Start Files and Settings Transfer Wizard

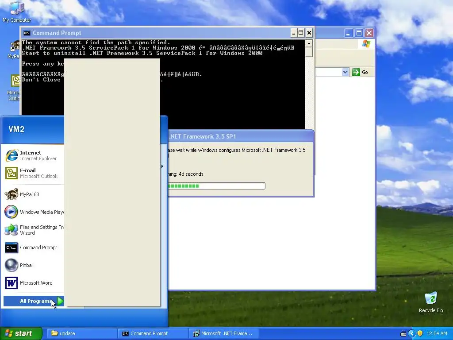pos(34,230)
